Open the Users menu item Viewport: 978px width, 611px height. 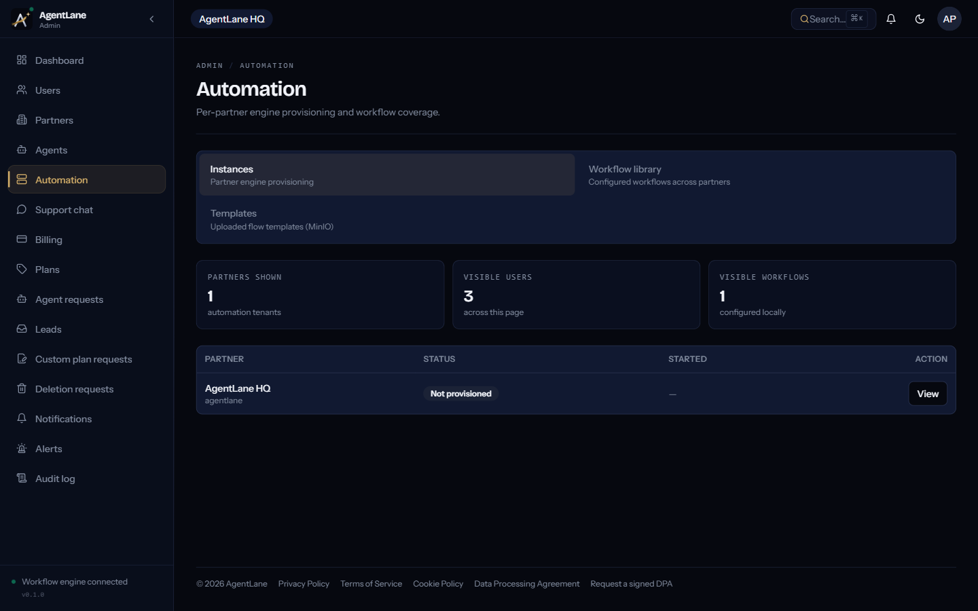(87, 90)
